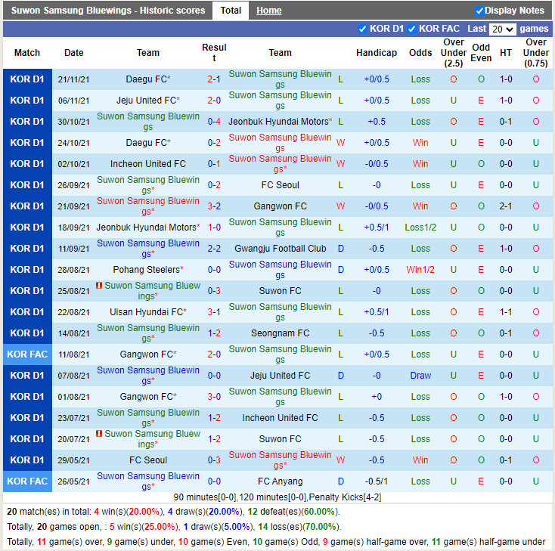Click the 2-1 result of the 21/11/21 match

coord(214,79)
